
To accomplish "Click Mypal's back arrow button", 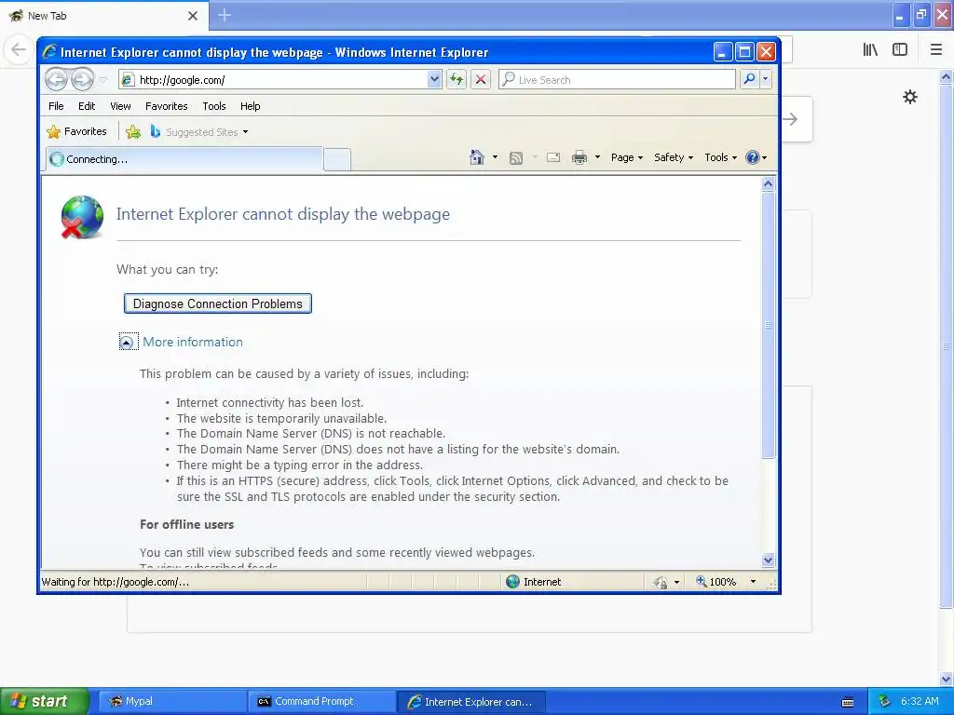I will (x=19, y=50).
